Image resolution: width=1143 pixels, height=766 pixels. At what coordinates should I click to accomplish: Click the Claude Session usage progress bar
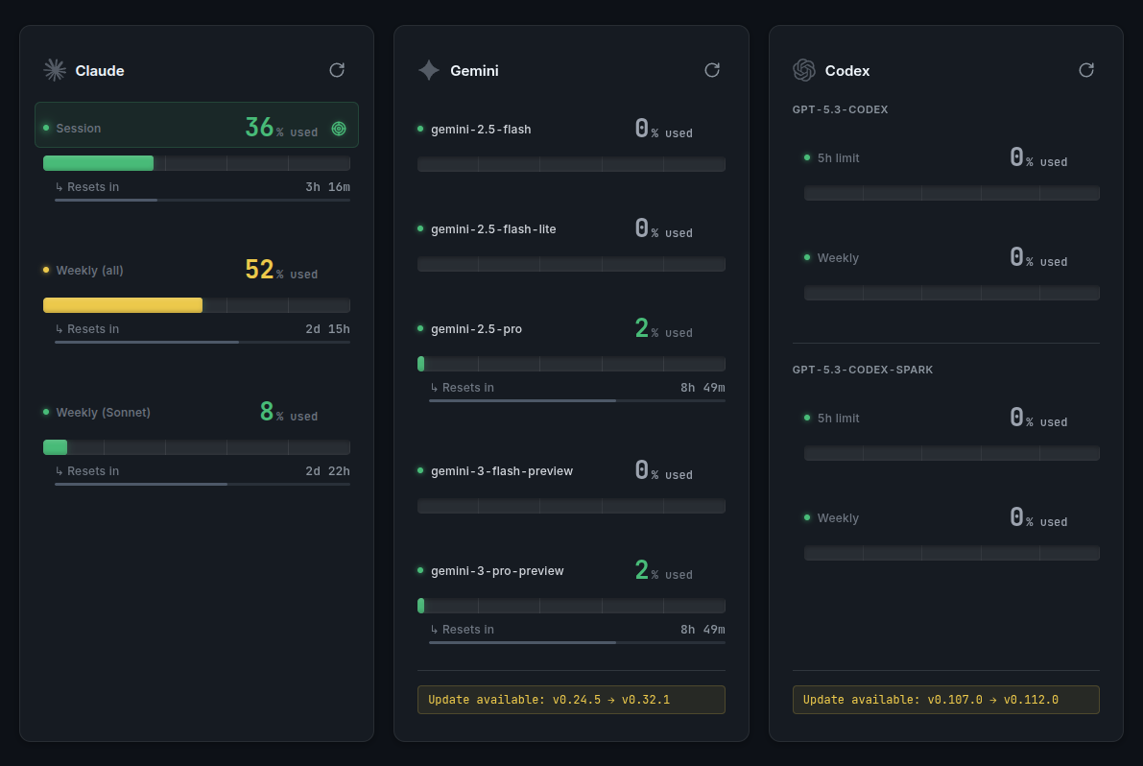click(197, 163)
